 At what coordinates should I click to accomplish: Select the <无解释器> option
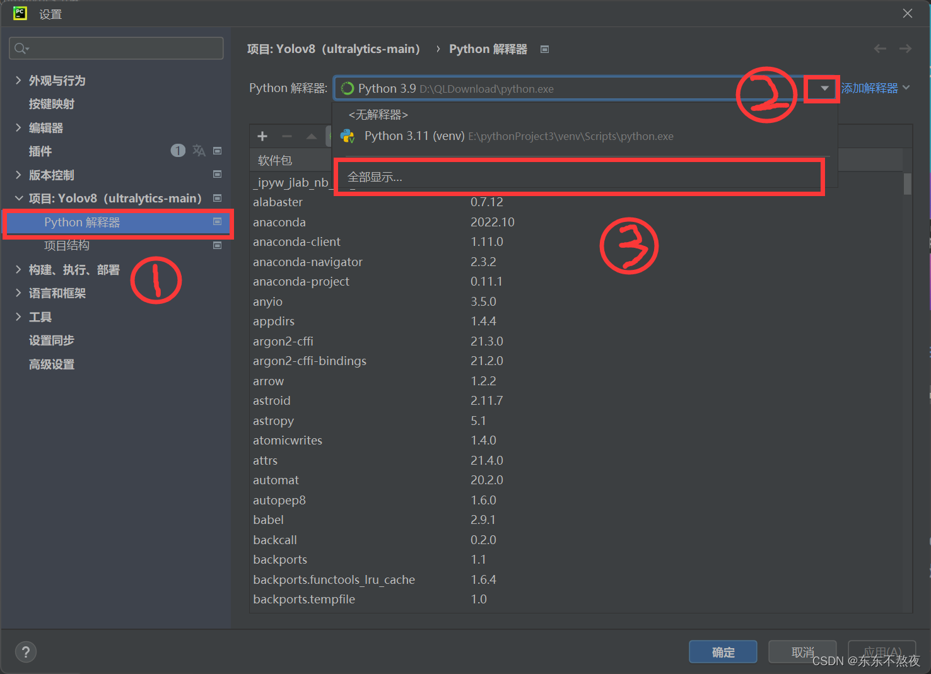[x=585, y=115]
